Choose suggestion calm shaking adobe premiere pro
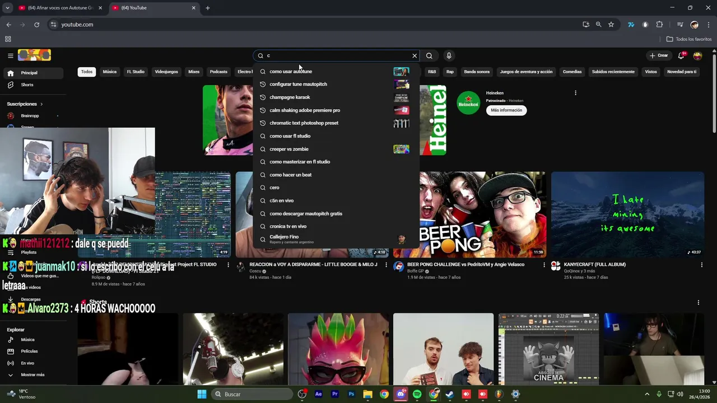The height and width of the screenshot is (403, 717). (336, 110)
